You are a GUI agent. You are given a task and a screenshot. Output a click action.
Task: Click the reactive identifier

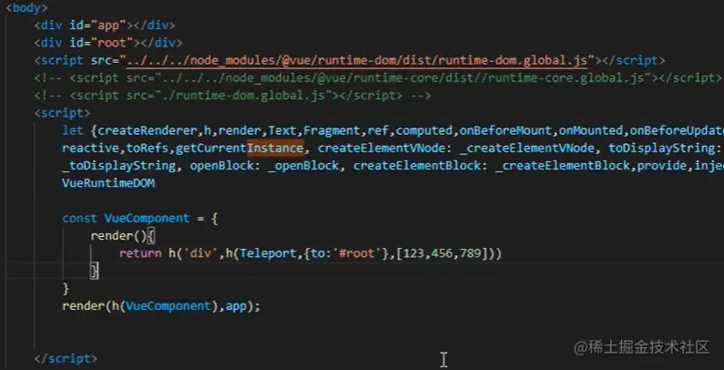tap(90, 149)
